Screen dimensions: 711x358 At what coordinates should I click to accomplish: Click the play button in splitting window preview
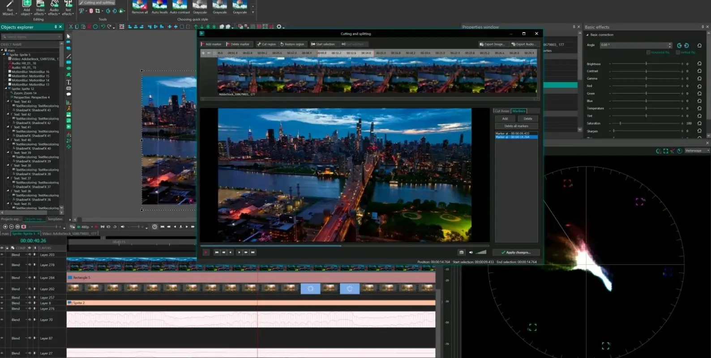pos(239,252)
